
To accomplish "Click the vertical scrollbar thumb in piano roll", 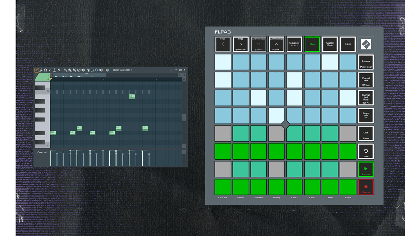I will (x=184, y=118).
